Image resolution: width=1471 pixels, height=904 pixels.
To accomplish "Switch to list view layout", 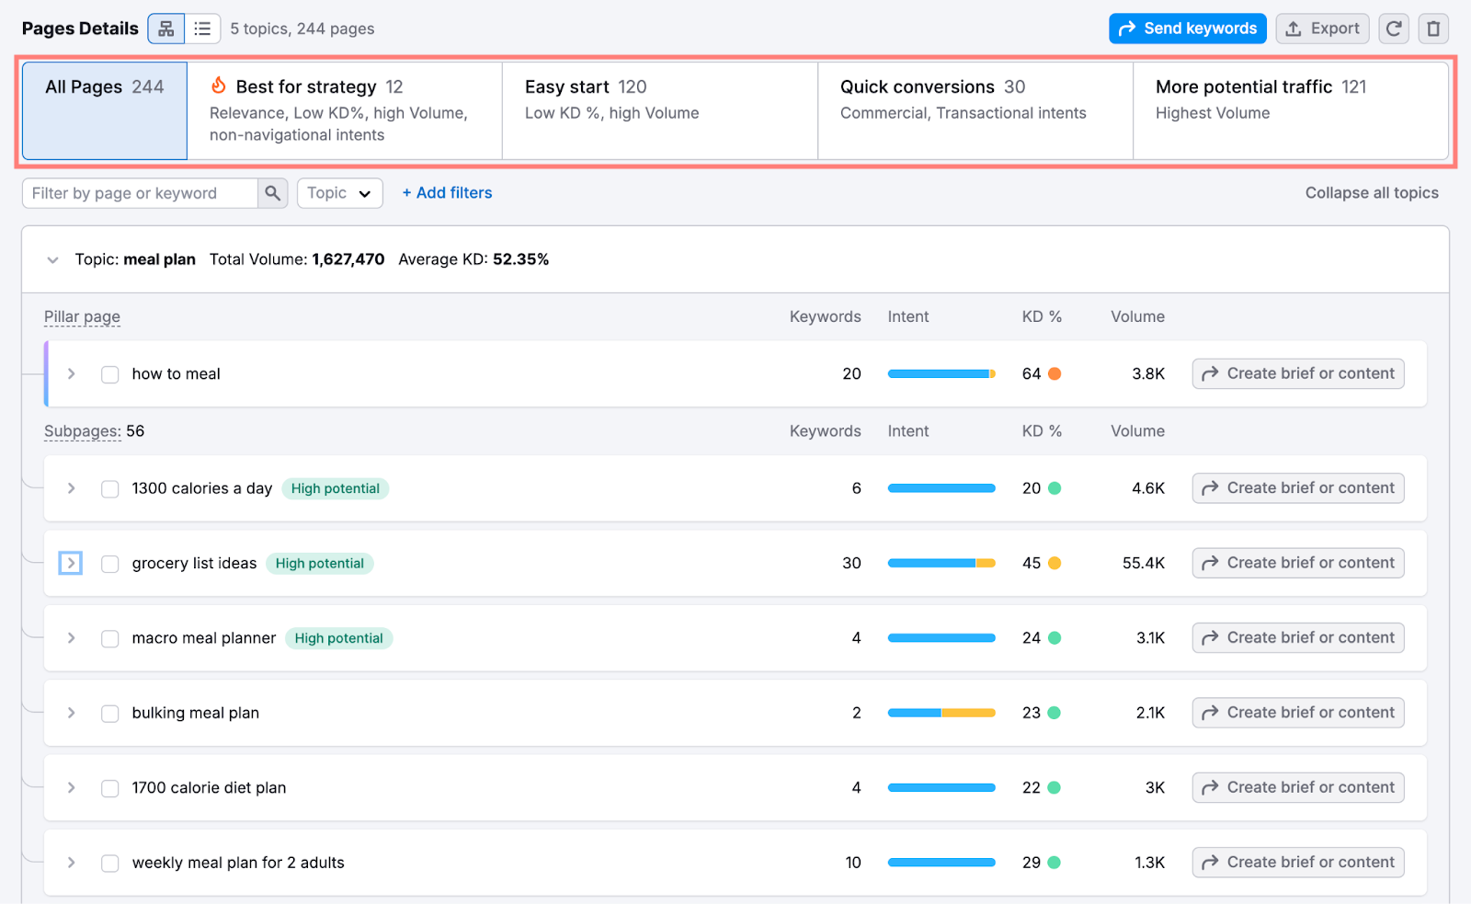I will click(x=202, y=28).
